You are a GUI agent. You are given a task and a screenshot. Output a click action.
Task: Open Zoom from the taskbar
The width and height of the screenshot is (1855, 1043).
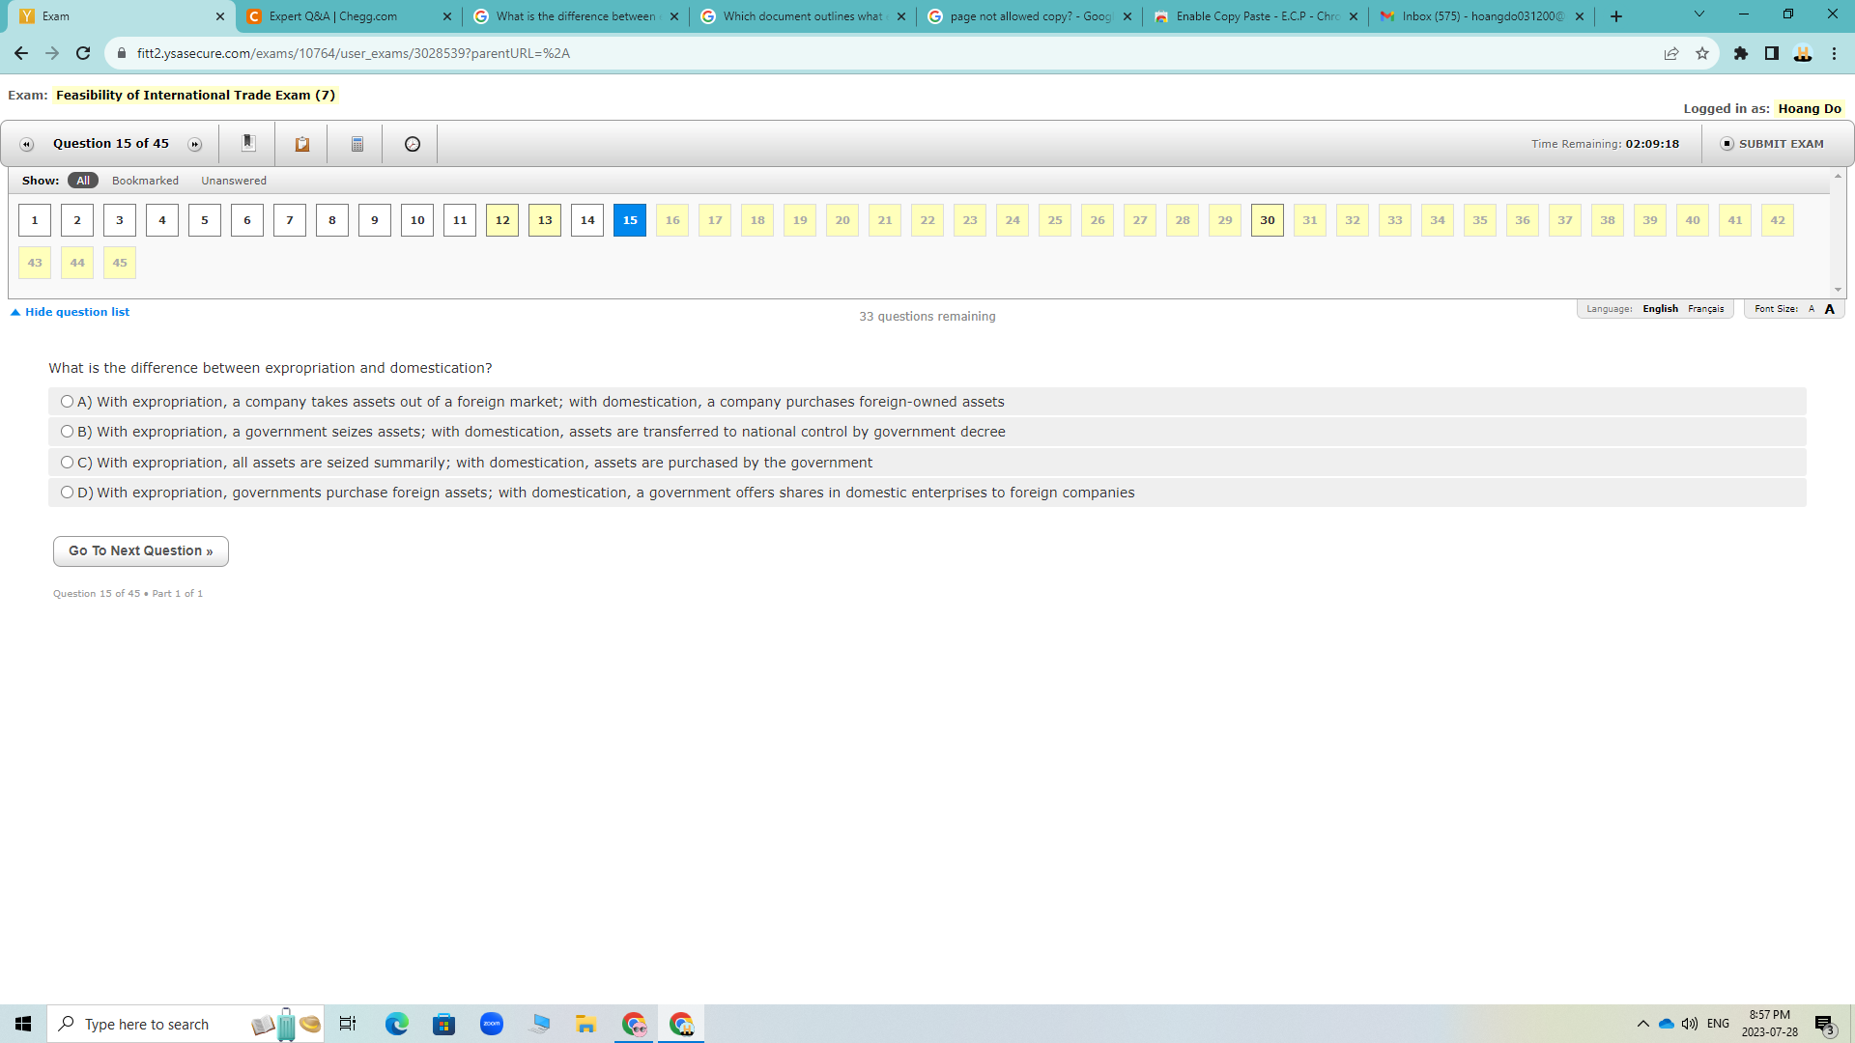coord(492,1023)
